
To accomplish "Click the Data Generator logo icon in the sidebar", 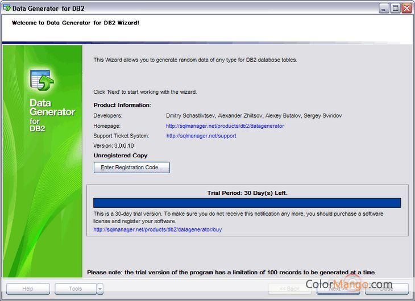I will 42,80.
